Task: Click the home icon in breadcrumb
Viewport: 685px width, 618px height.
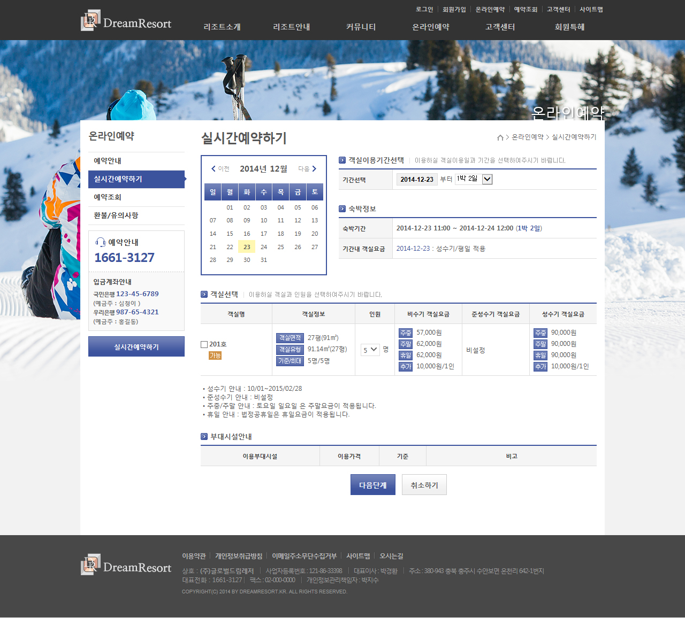Action: (500, 137)
